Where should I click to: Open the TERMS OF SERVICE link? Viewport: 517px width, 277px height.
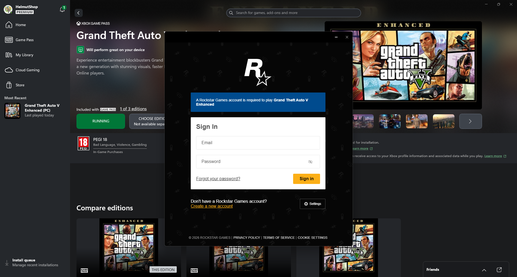pos(279,238)
